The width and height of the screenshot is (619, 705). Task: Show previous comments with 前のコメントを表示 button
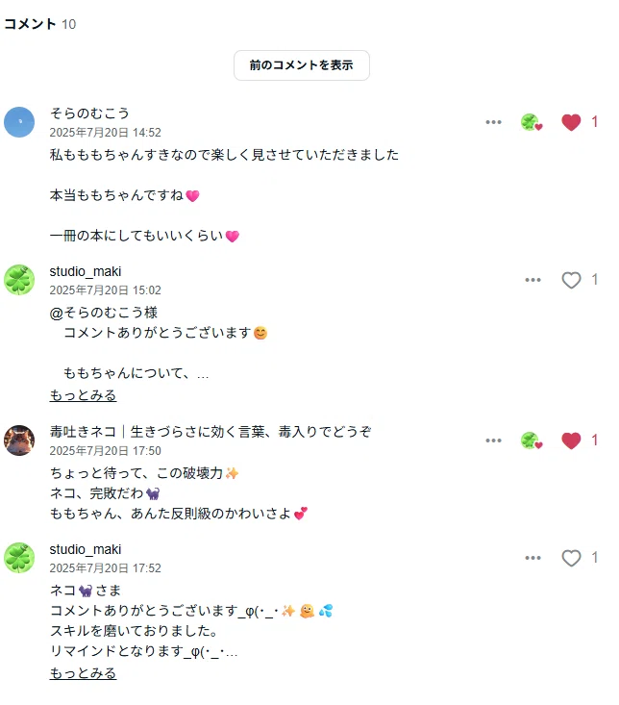point(302,65)
